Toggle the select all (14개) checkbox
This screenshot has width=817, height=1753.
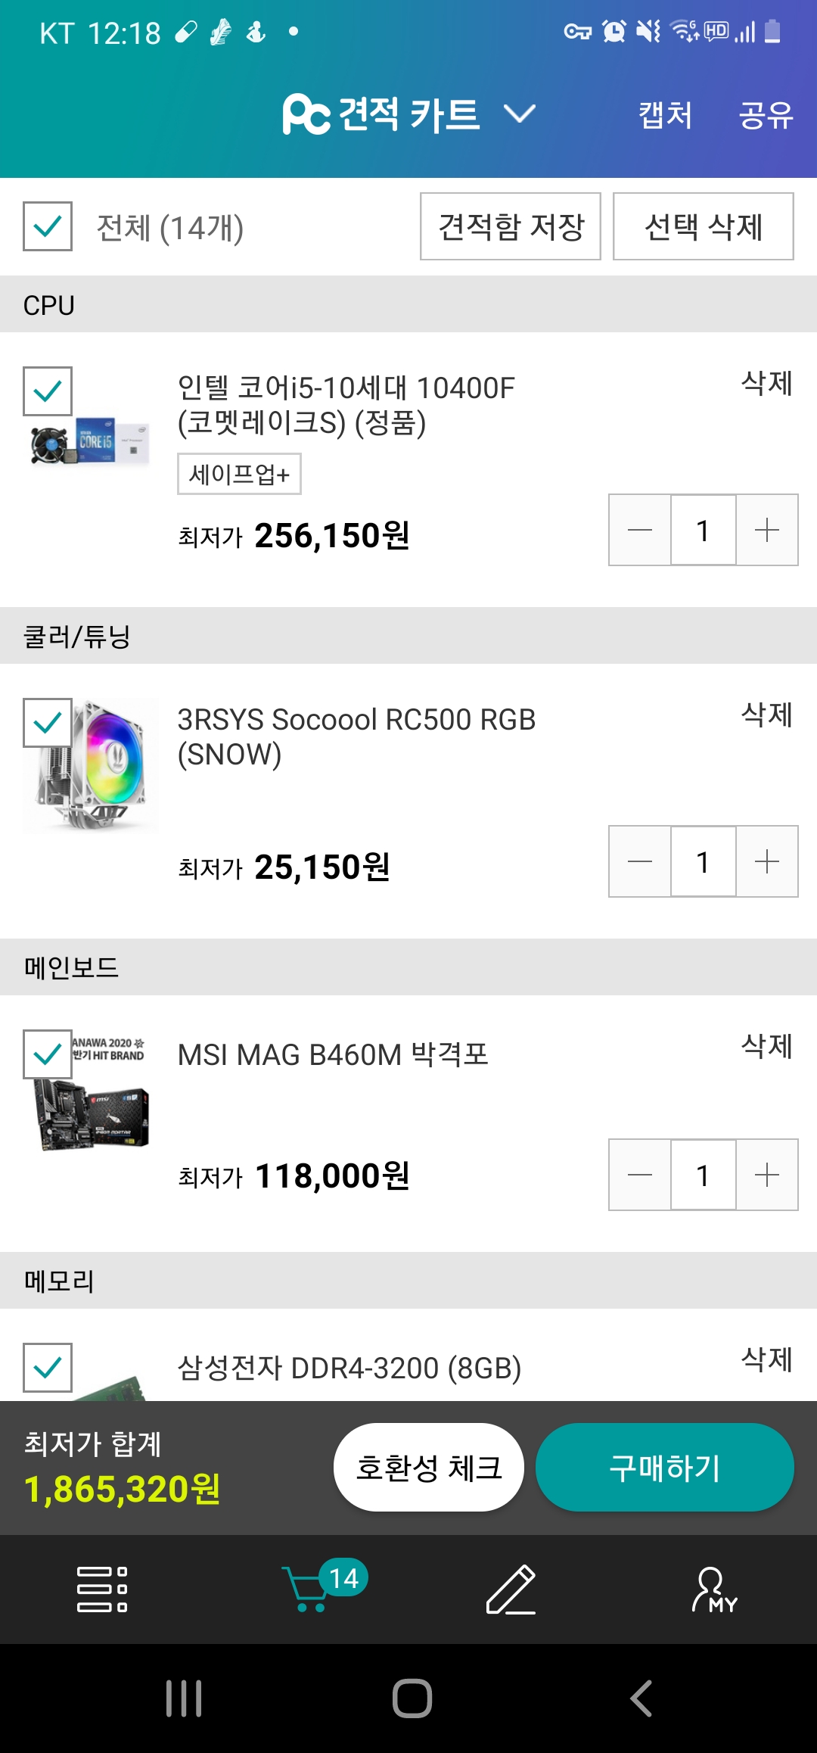point(48,226)
